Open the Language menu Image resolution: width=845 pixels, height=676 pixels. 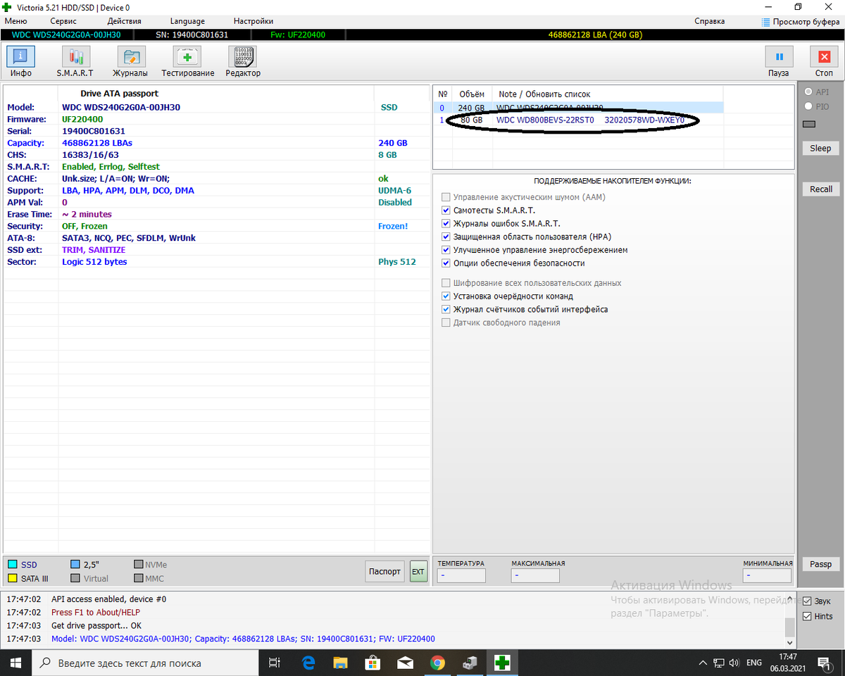coord(187,21)
